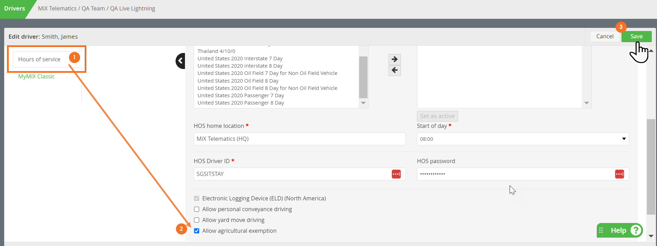
Task: Select US 2020 Oil Field 8 Day Non Oil Field Vehicle
Action: pos(268,88)
